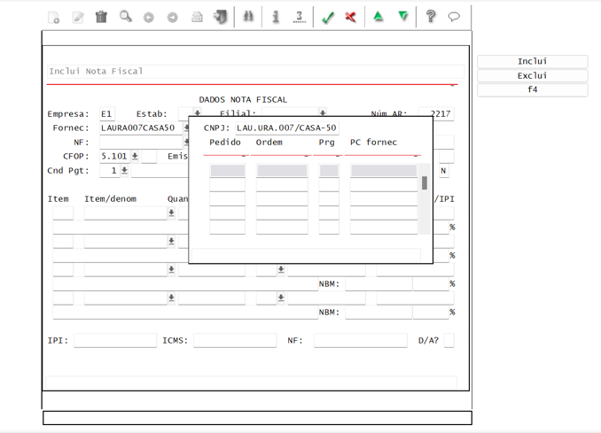Click the speech bubble comment icon
Viewport: 601px width, 433px height.
coord(454,17)
